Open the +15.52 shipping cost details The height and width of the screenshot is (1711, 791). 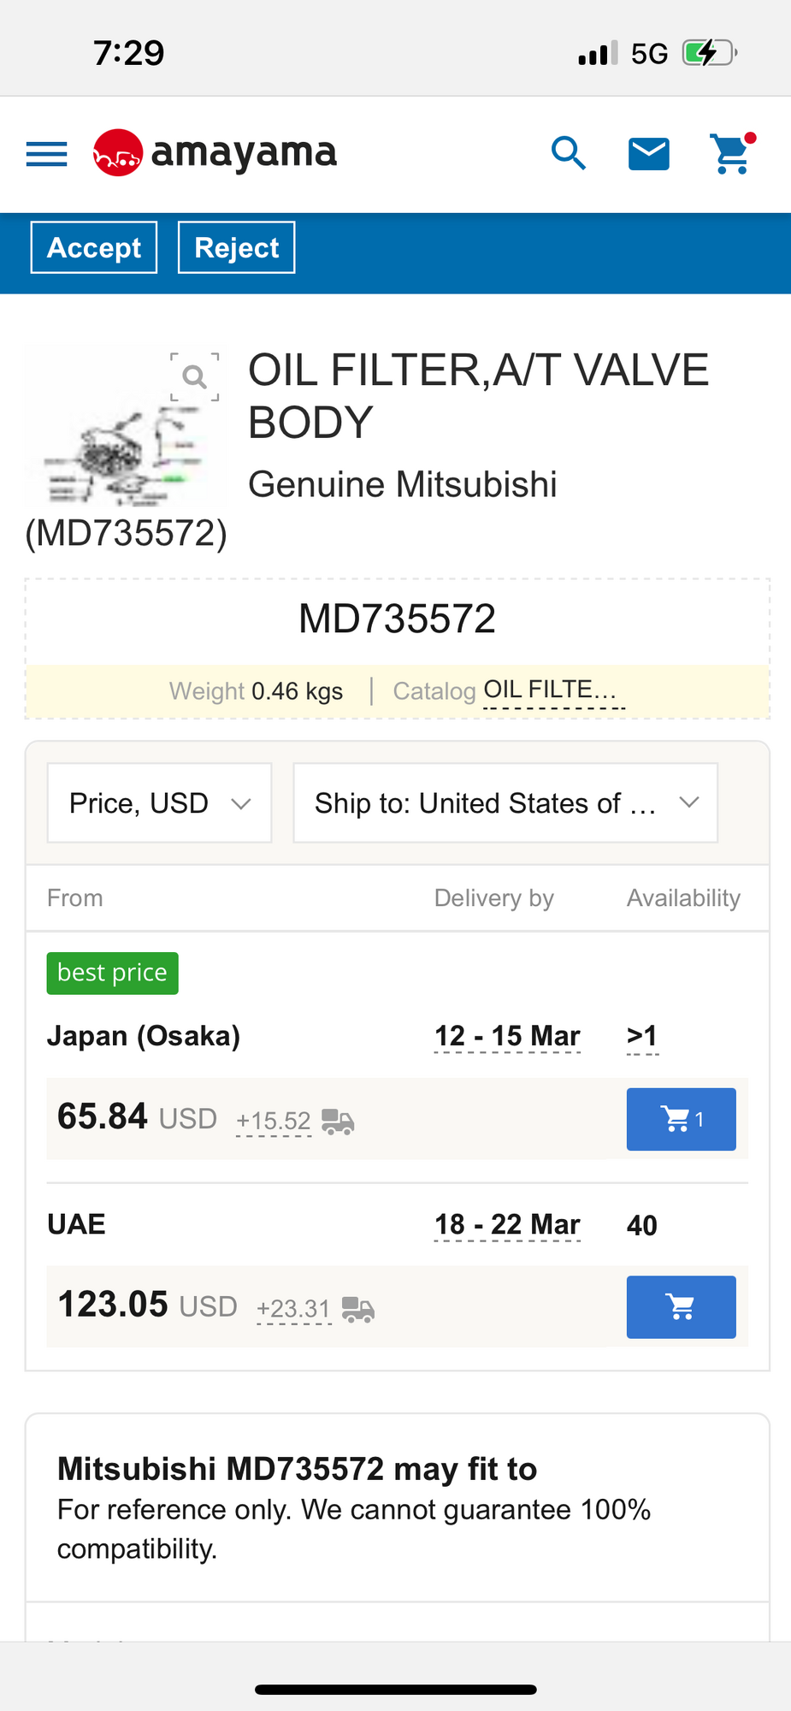click(274, 1121)
